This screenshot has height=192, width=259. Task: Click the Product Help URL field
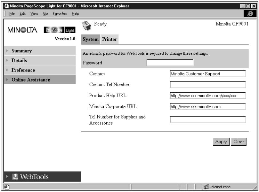(208, 96)
